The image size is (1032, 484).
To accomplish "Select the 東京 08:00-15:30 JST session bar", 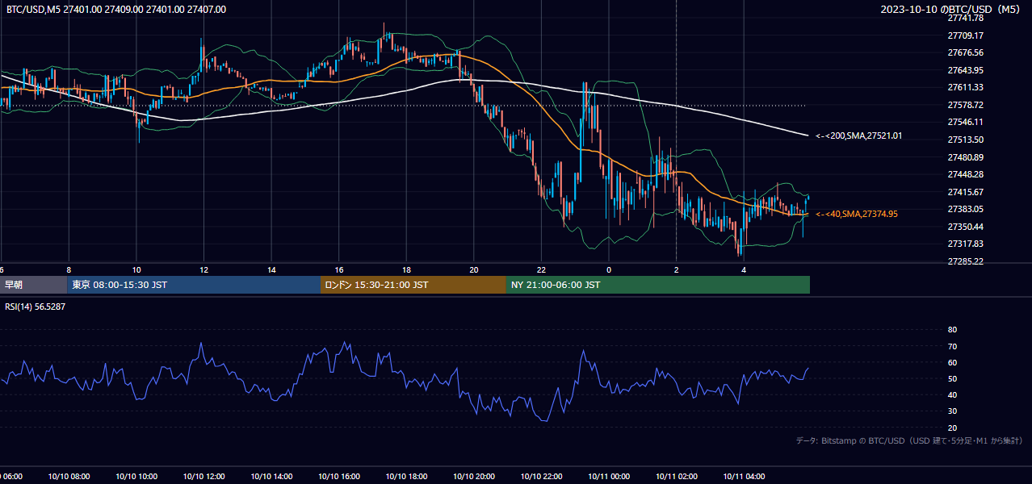I will 194,285.
